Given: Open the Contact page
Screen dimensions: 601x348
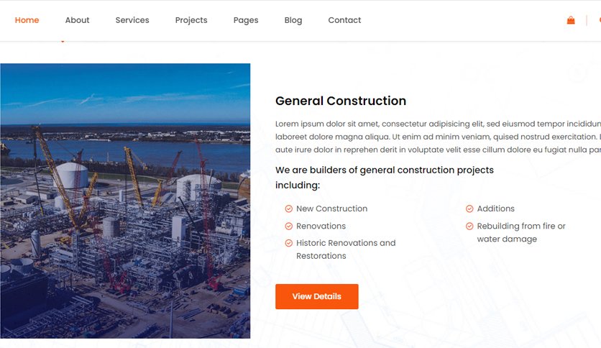Looking at the screenshot, I should pos(344,20).
